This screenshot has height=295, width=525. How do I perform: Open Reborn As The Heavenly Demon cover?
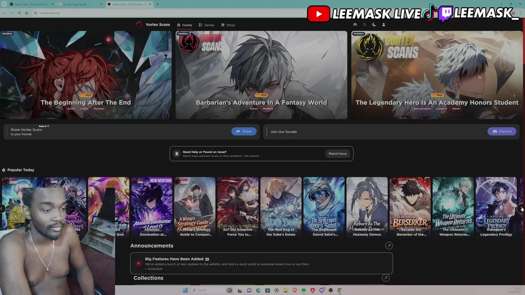(367, 207)
